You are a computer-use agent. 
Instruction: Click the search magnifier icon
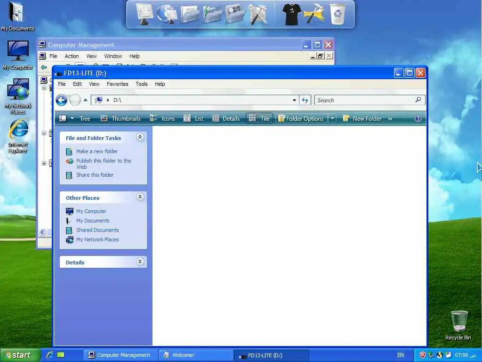click(x=418, y=100)
